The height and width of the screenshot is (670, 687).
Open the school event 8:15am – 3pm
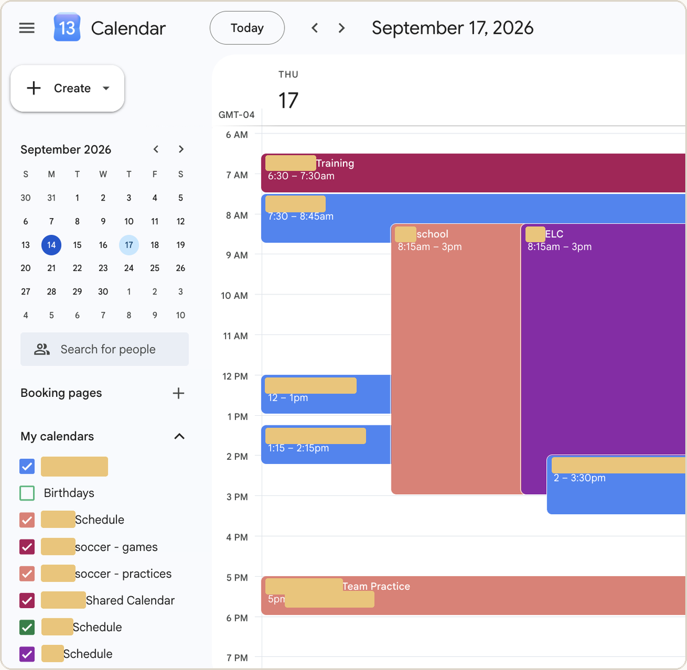(x=456, y=358)
